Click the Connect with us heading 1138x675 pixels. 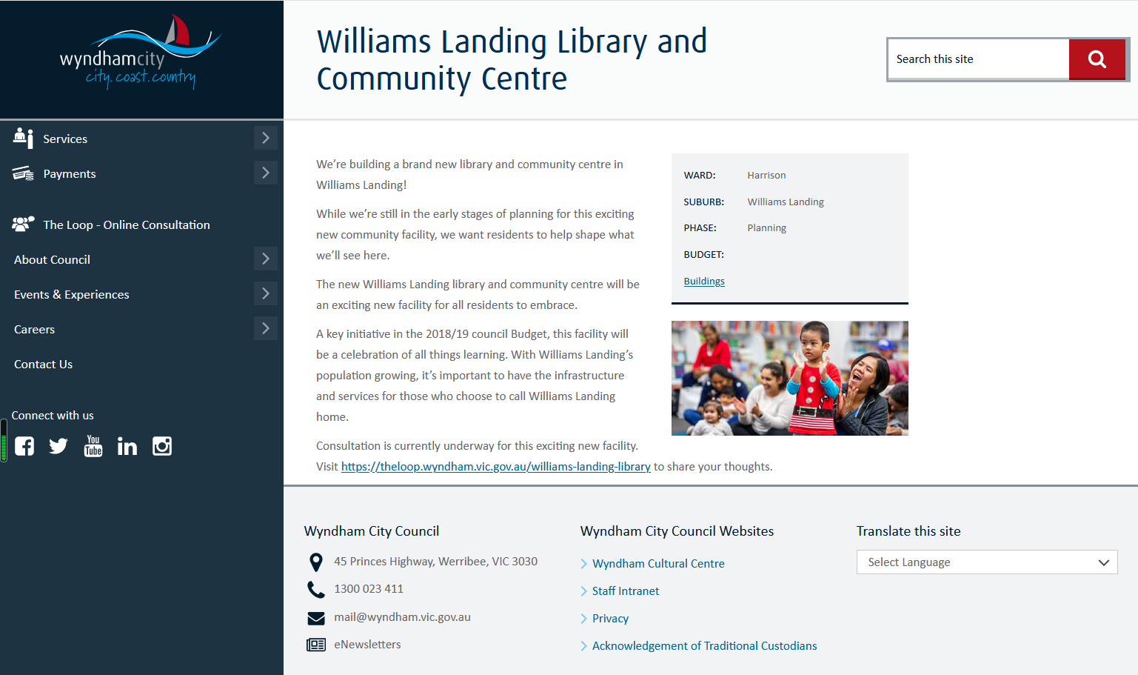pos(53,415)
